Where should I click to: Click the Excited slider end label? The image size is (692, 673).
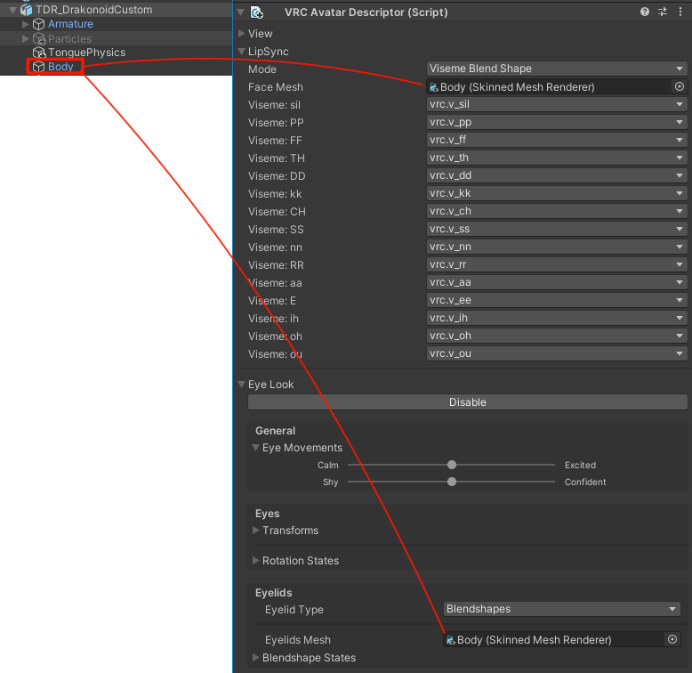[580, 465]
